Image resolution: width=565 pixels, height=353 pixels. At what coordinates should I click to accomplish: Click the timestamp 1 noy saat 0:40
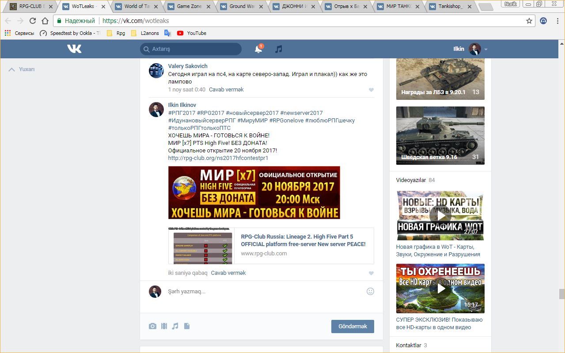click(186, 90)
